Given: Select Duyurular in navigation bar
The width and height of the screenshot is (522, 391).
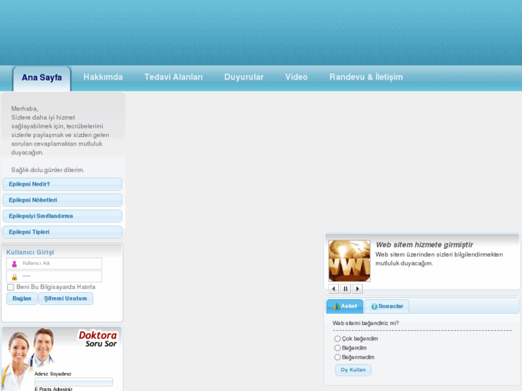Looking at the screenshot, I should coord(243,77).
